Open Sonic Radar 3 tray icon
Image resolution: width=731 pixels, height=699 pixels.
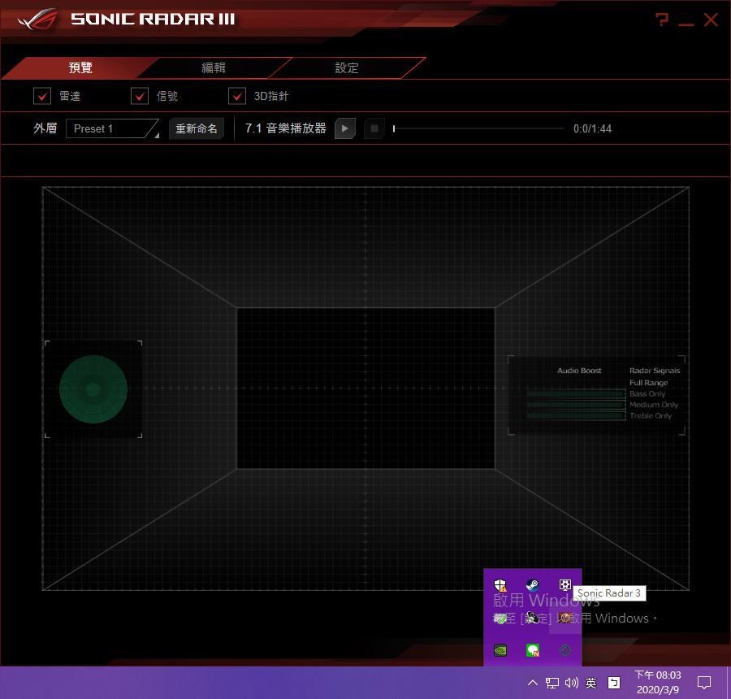[564, 618]
